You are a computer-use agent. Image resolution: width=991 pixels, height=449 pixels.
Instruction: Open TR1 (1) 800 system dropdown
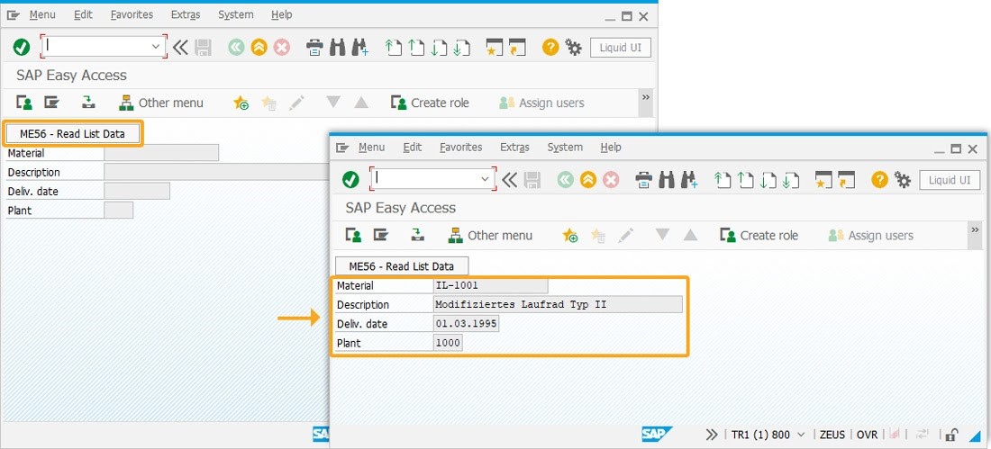(802, 435)
